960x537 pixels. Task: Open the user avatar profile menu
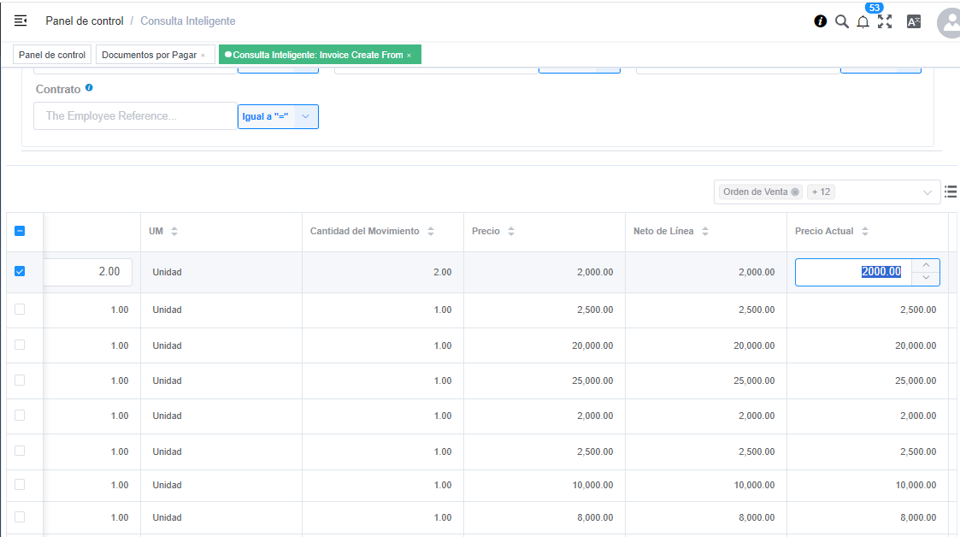click(x=949, y=23)
